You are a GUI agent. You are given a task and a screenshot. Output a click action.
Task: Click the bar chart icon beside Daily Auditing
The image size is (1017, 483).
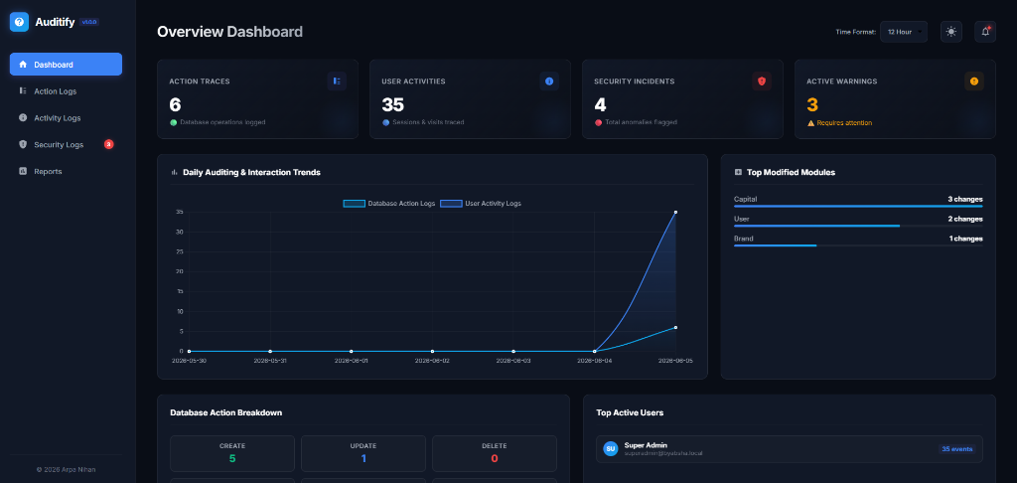pyautogui.click(x=174, y=173)
